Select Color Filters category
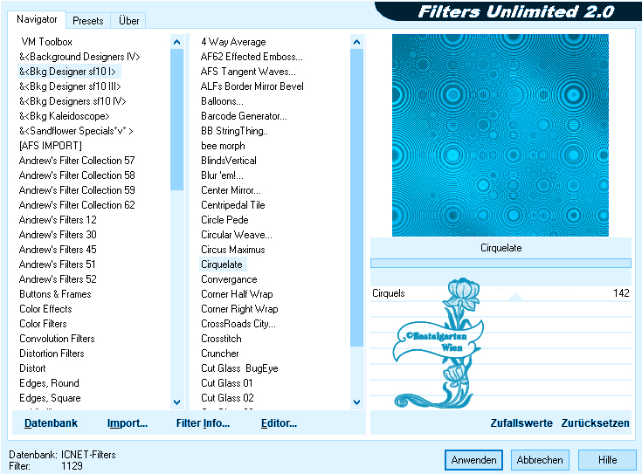This screenshot has height=474, width=642. tap(43, 323)
